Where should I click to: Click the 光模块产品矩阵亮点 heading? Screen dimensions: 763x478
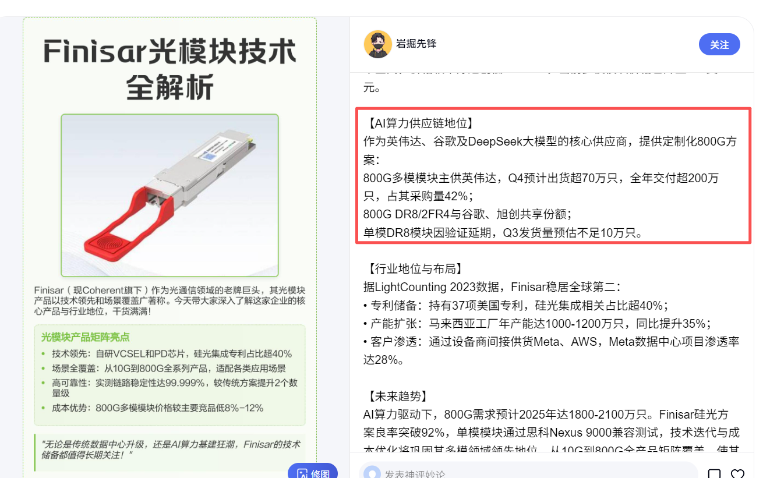[x=85, y=337]
